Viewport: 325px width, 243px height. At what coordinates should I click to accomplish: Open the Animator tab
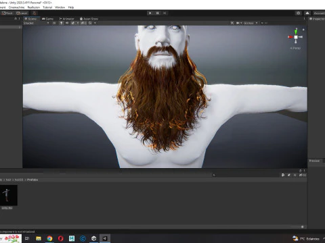tap(66, 19)
